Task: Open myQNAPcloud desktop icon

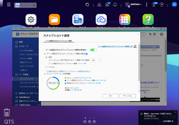Action: click(x=101, y=20)
